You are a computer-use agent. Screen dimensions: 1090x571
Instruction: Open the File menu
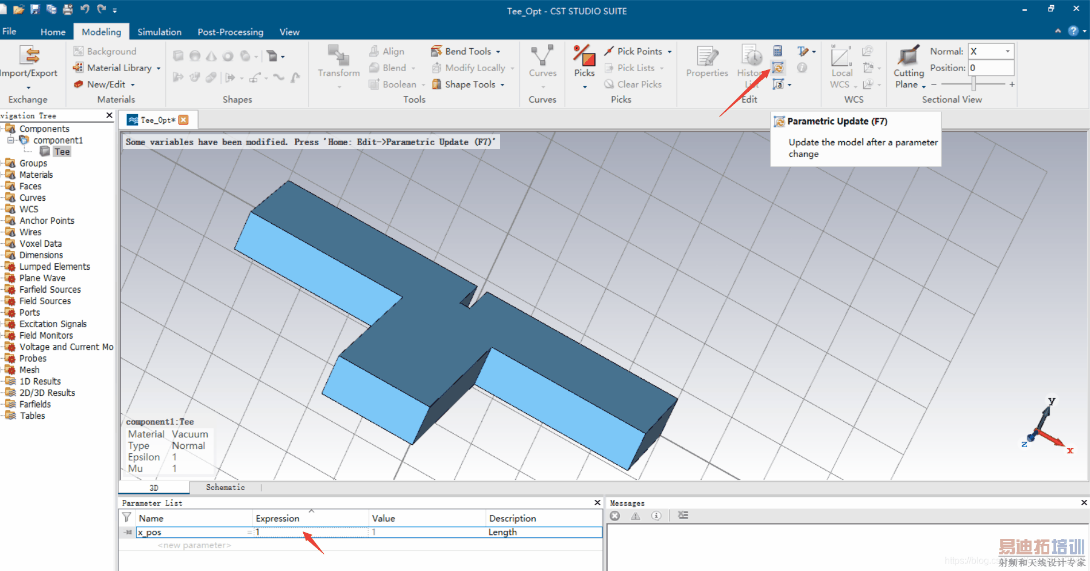coord(9,32)
